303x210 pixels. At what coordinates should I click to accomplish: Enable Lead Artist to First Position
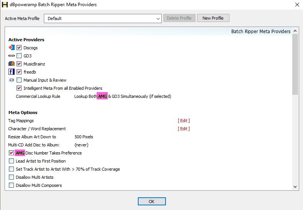click(12, 161)
